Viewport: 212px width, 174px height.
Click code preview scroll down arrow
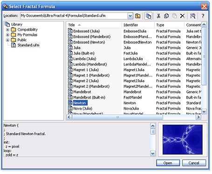tap(153, 154)
